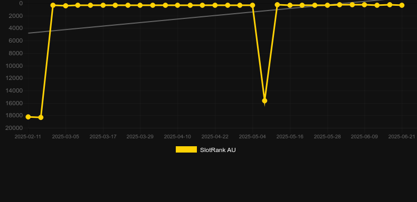Click the yellow SlotRank AU legend swatch

click(x=186, y=149)
